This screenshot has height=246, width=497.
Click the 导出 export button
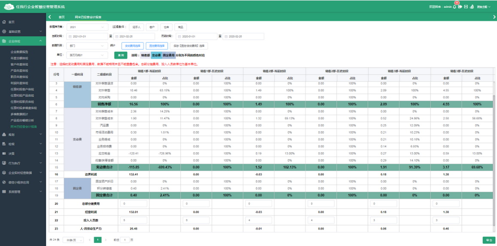click(488, 240)
